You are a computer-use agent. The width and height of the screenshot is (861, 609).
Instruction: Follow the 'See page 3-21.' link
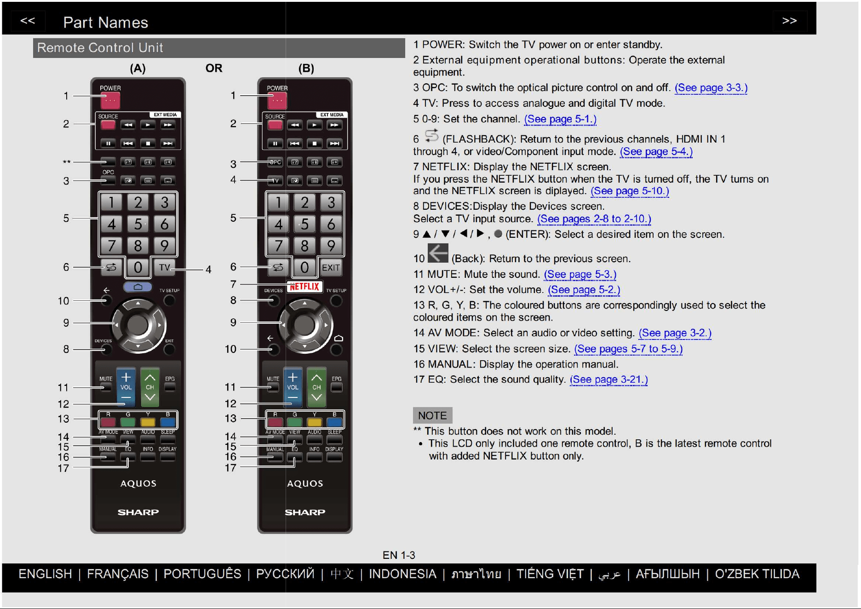point(608,379)
